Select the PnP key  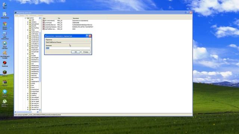coord(32,86)
